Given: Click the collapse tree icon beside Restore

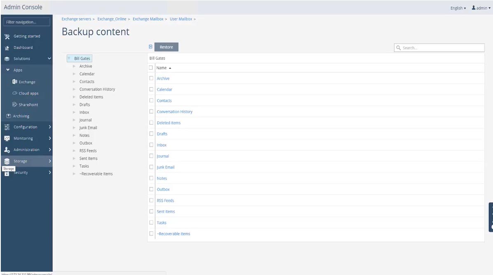Looking at the screenshot, I should point(150,47).
